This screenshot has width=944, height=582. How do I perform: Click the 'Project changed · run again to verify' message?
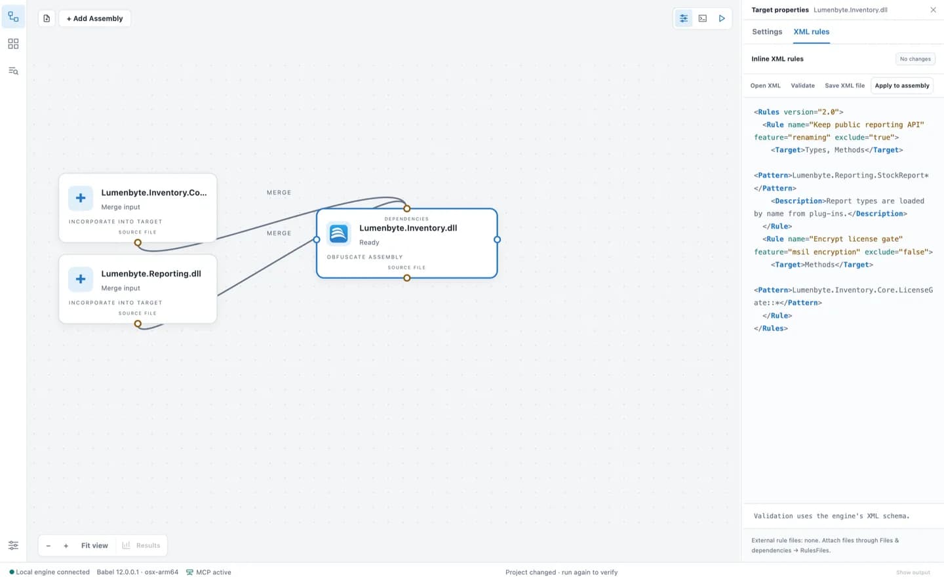pos(561,572)
